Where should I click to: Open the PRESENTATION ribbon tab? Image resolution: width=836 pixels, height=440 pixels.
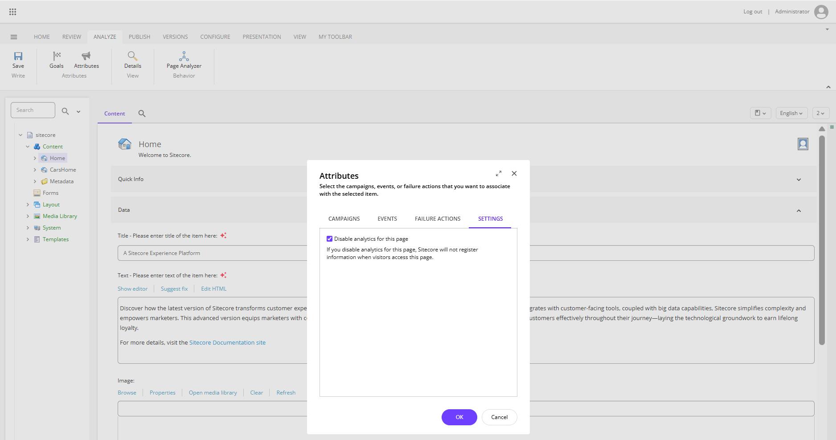262,37
